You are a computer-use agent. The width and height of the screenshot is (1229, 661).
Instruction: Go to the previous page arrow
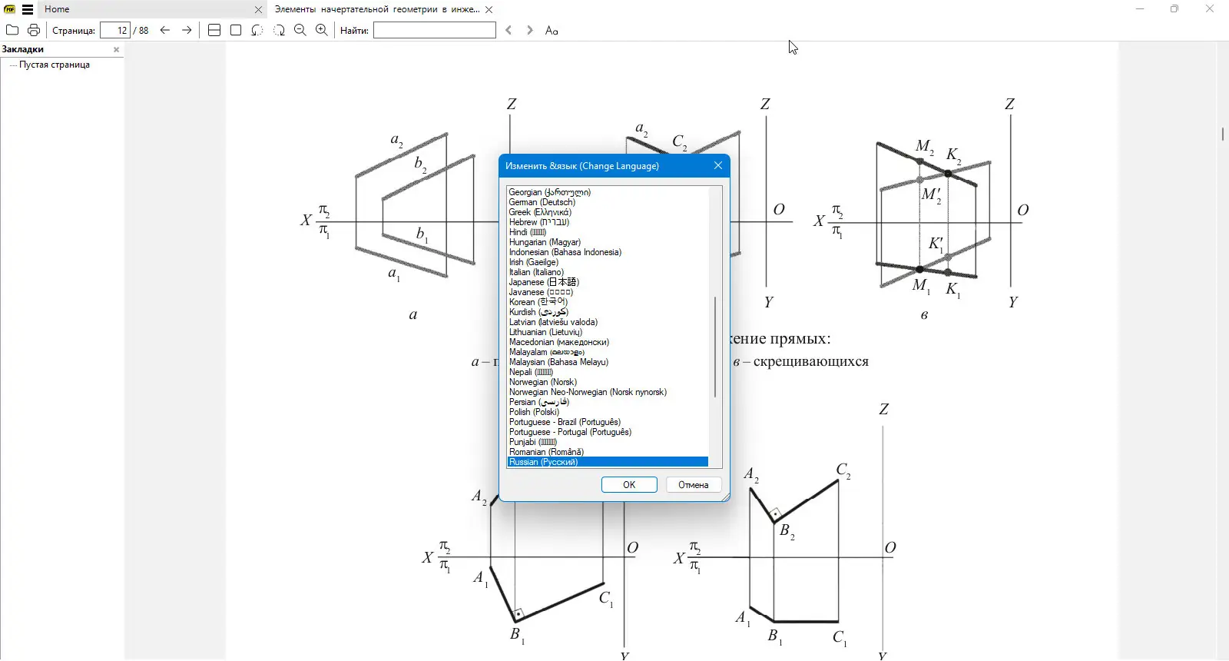click(x=165, y=30)
